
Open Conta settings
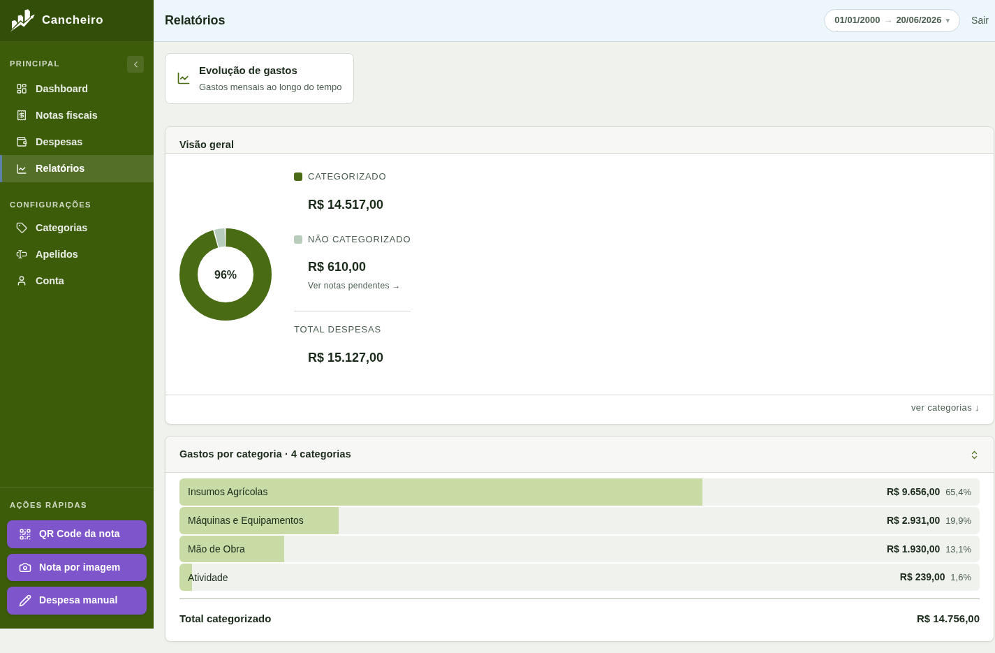coord(77,281)
